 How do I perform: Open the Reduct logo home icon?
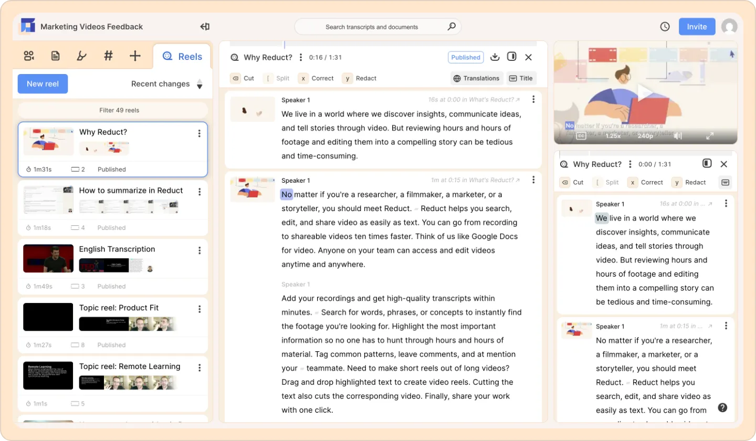click(x=28, y=26)
